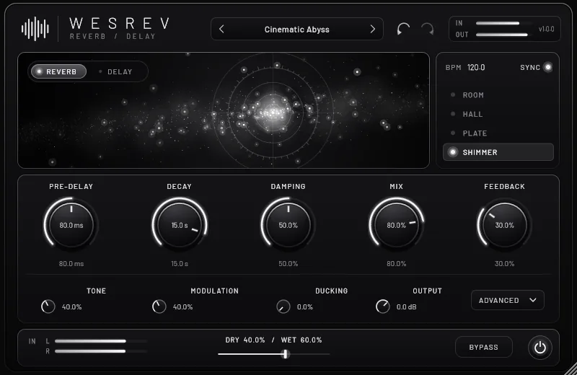Toggle the SYNC switch
Image resolution: width=577 pixels, height=375 pixels.
547,67
